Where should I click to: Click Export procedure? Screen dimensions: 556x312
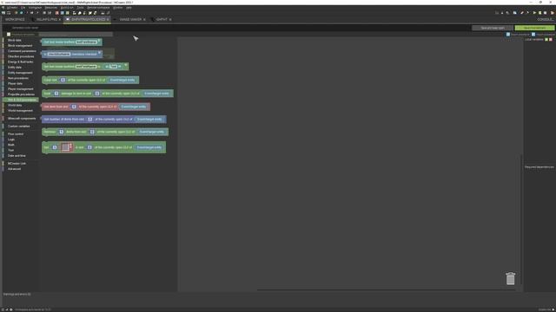tap(518, 35)
